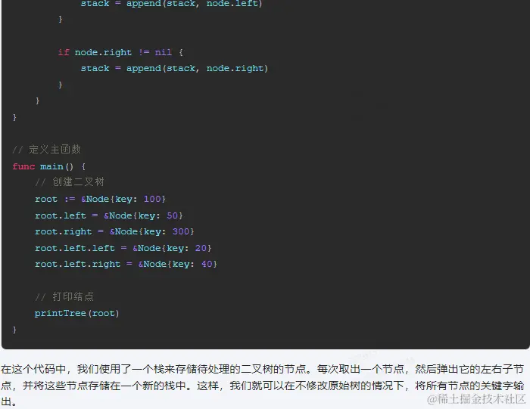Viewport: 530px width, 409px height.
Task: Click the 'printTree(root)' call line
Action: tap(76, 313)
